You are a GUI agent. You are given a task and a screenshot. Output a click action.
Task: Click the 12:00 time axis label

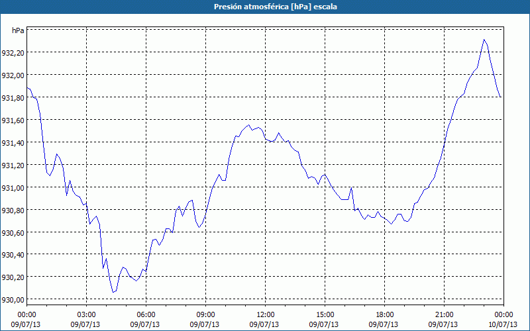(x=266, y=315)
